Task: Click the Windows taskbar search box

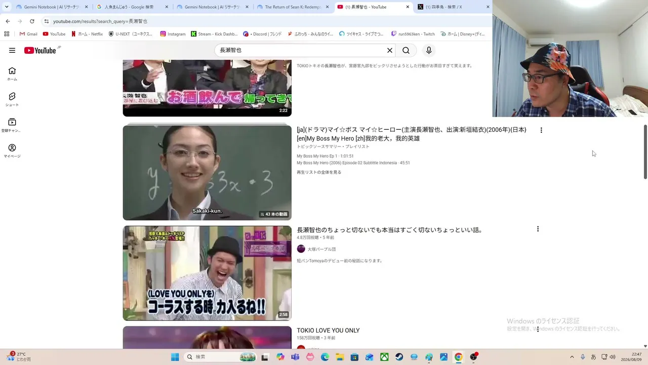Action: coord(221,357)
